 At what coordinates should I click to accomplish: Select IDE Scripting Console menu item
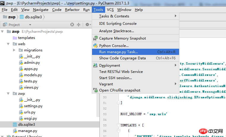pyautogui.click(x=135, y=24)
